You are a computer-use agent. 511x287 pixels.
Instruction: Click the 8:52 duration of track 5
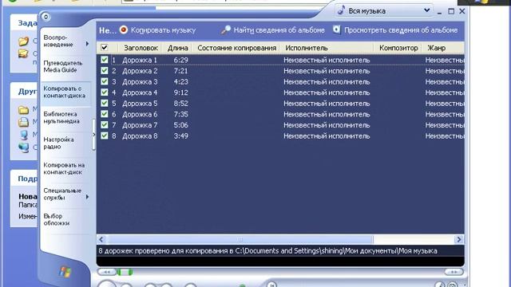tap(181, 103)
